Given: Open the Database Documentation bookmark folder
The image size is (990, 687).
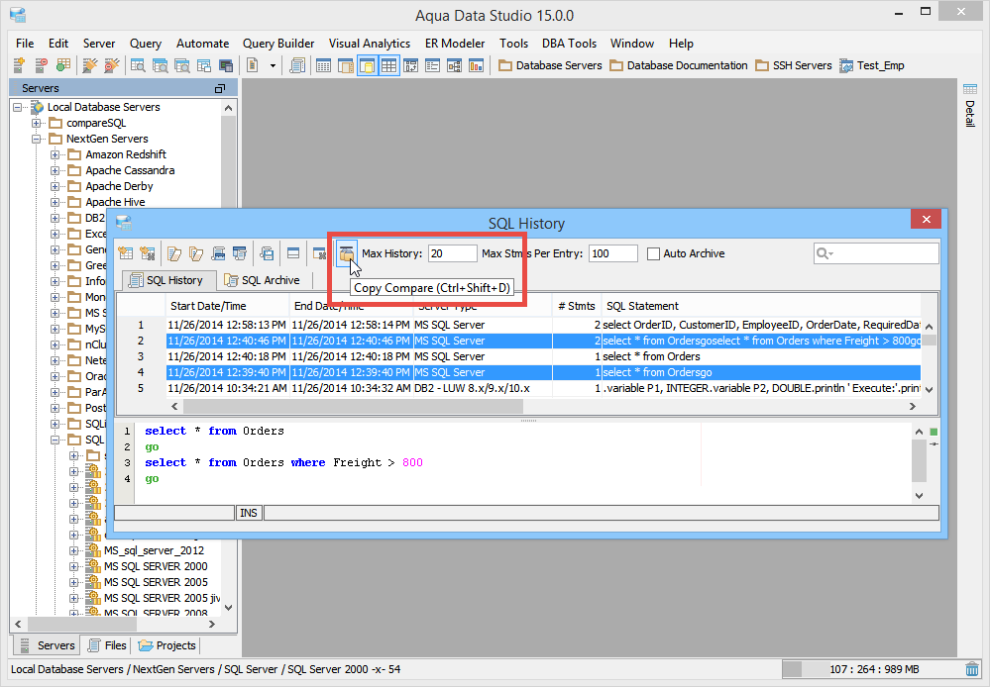Looking at the screenshot, I should tap(679, 65).
